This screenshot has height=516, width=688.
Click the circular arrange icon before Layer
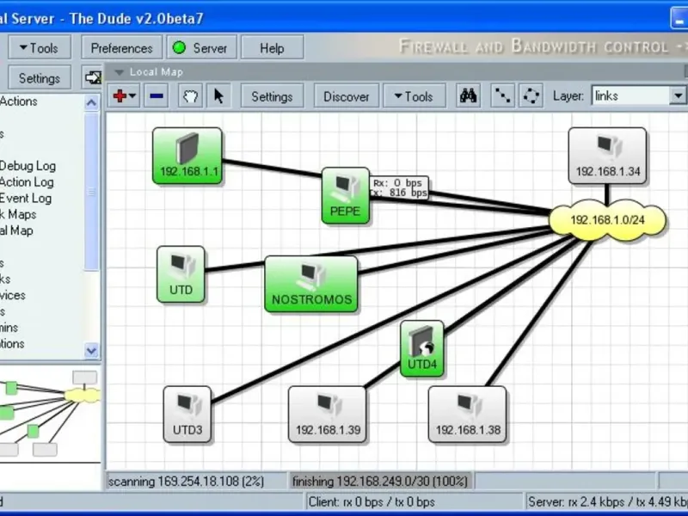[x=531, y=95]
